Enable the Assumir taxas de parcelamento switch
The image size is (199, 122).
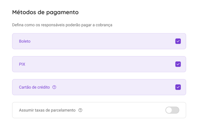(172, 110)
